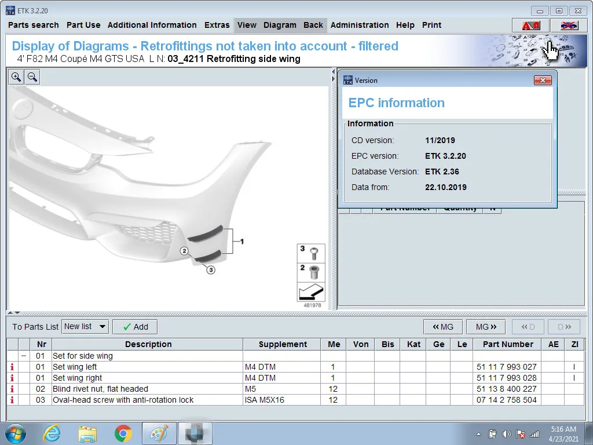Launch Chrome from the taskbar

pos(123,433)
